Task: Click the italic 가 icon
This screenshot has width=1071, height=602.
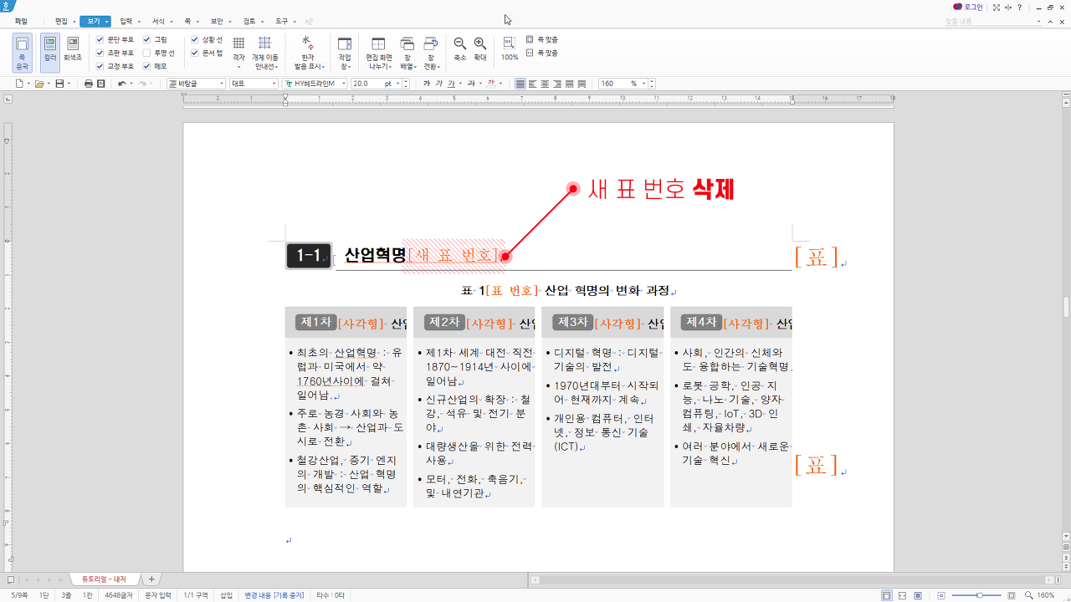Action: pos(439,84)
